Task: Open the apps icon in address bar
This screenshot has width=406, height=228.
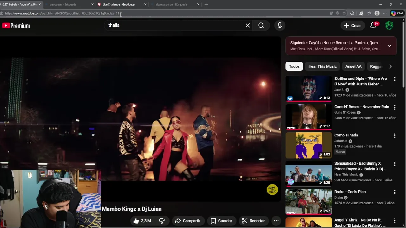Action: point(331,13)
